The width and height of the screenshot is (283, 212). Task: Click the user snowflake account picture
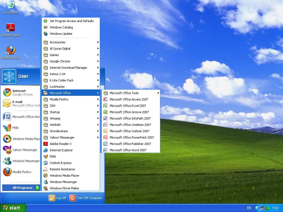click(x=9, y=76)
